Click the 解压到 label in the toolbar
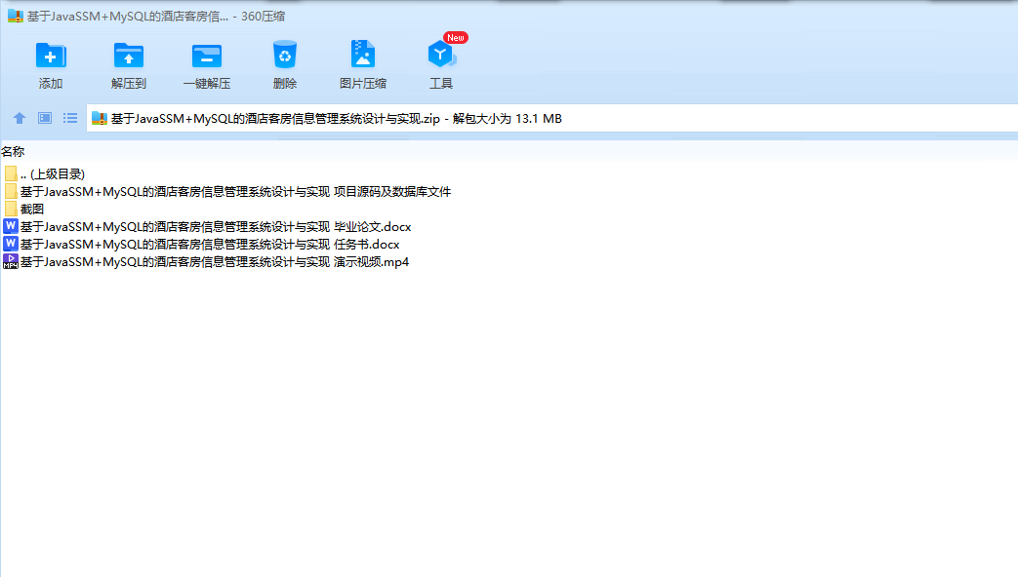This screenshot has height=577, width=1018. tap(129, 84)
